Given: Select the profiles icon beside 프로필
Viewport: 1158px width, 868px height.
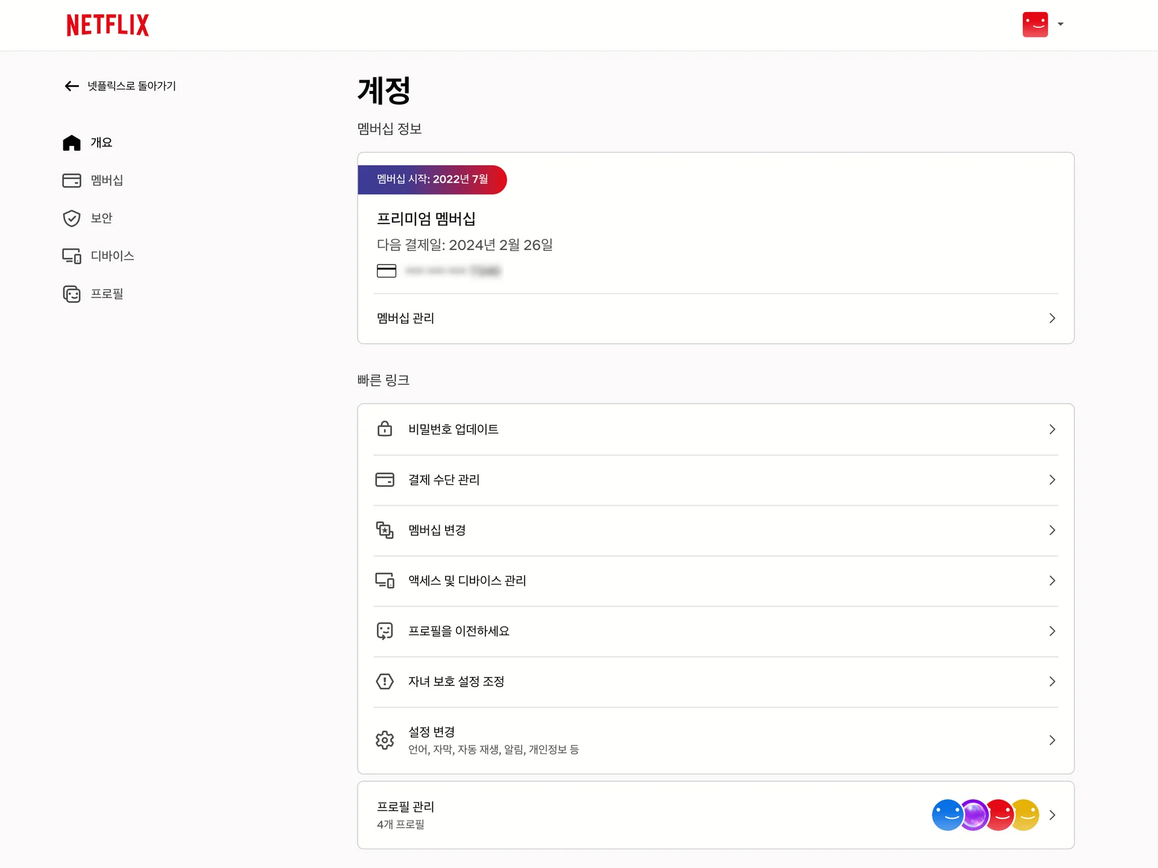Looking at the screenshot, I should click(72, 294).
